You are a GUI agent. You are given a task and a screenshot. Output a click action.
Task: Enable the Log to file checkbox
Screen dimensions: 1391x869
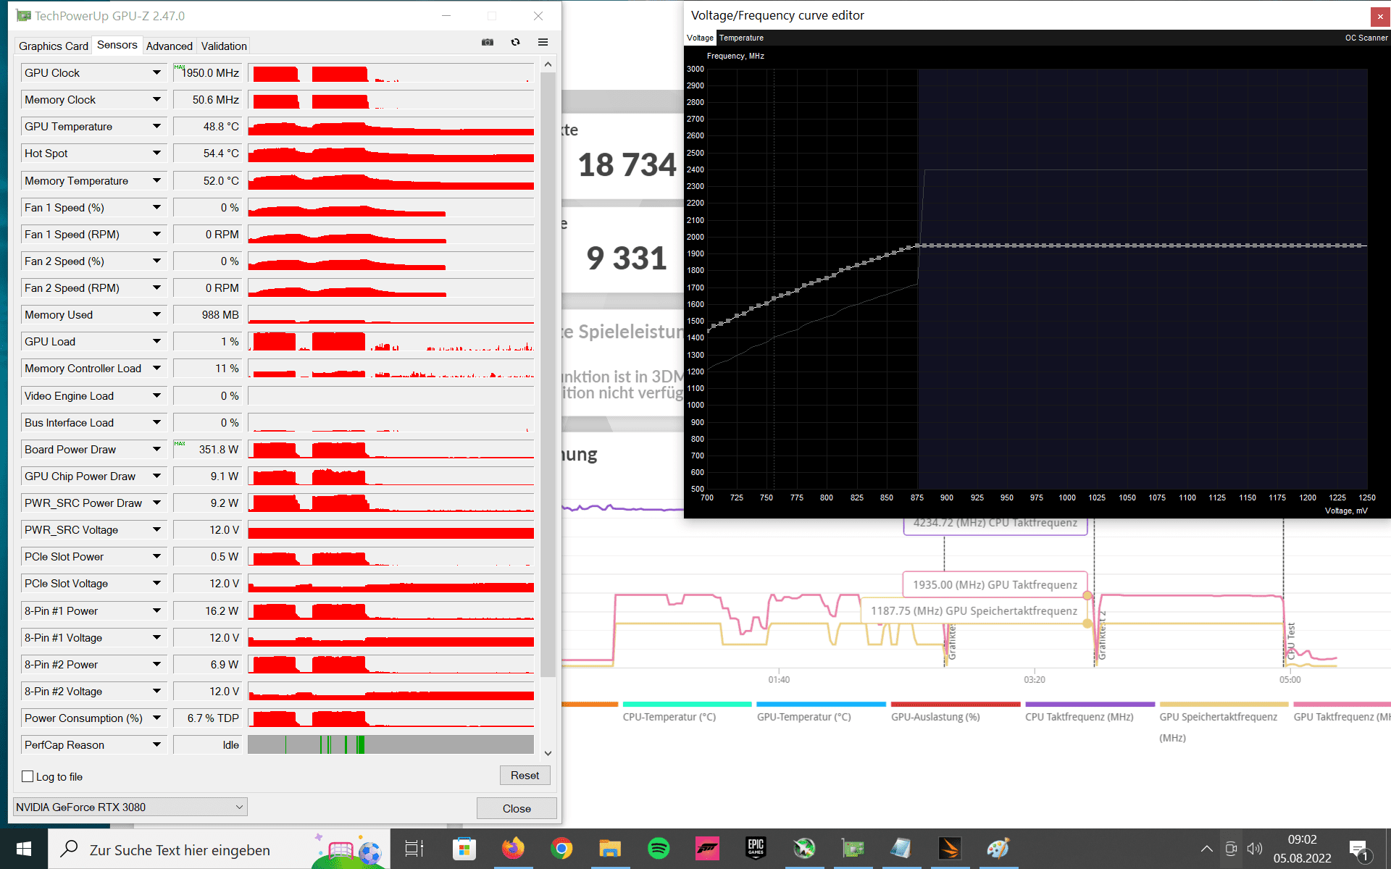[28, 776]
